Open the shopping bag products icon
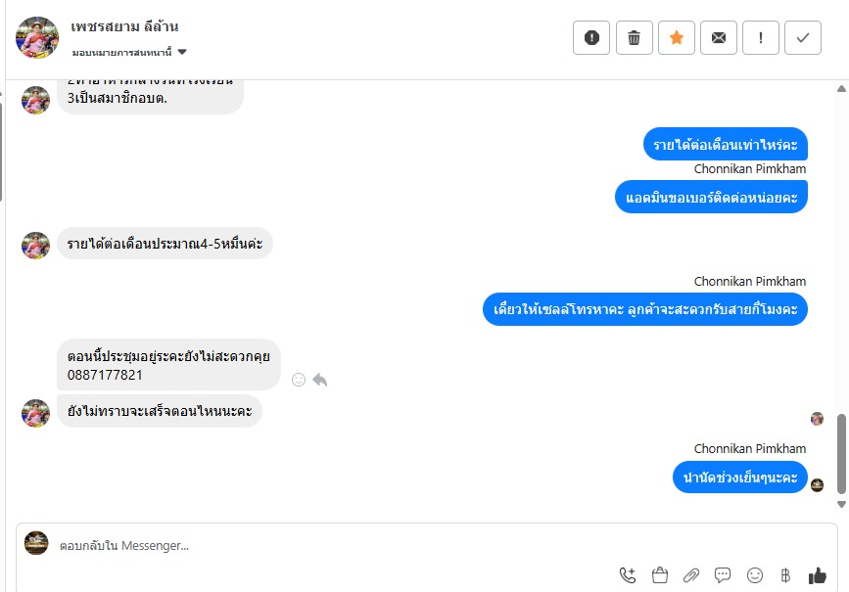The width and height of the screenshot is (849, 592). click(659, 574)
